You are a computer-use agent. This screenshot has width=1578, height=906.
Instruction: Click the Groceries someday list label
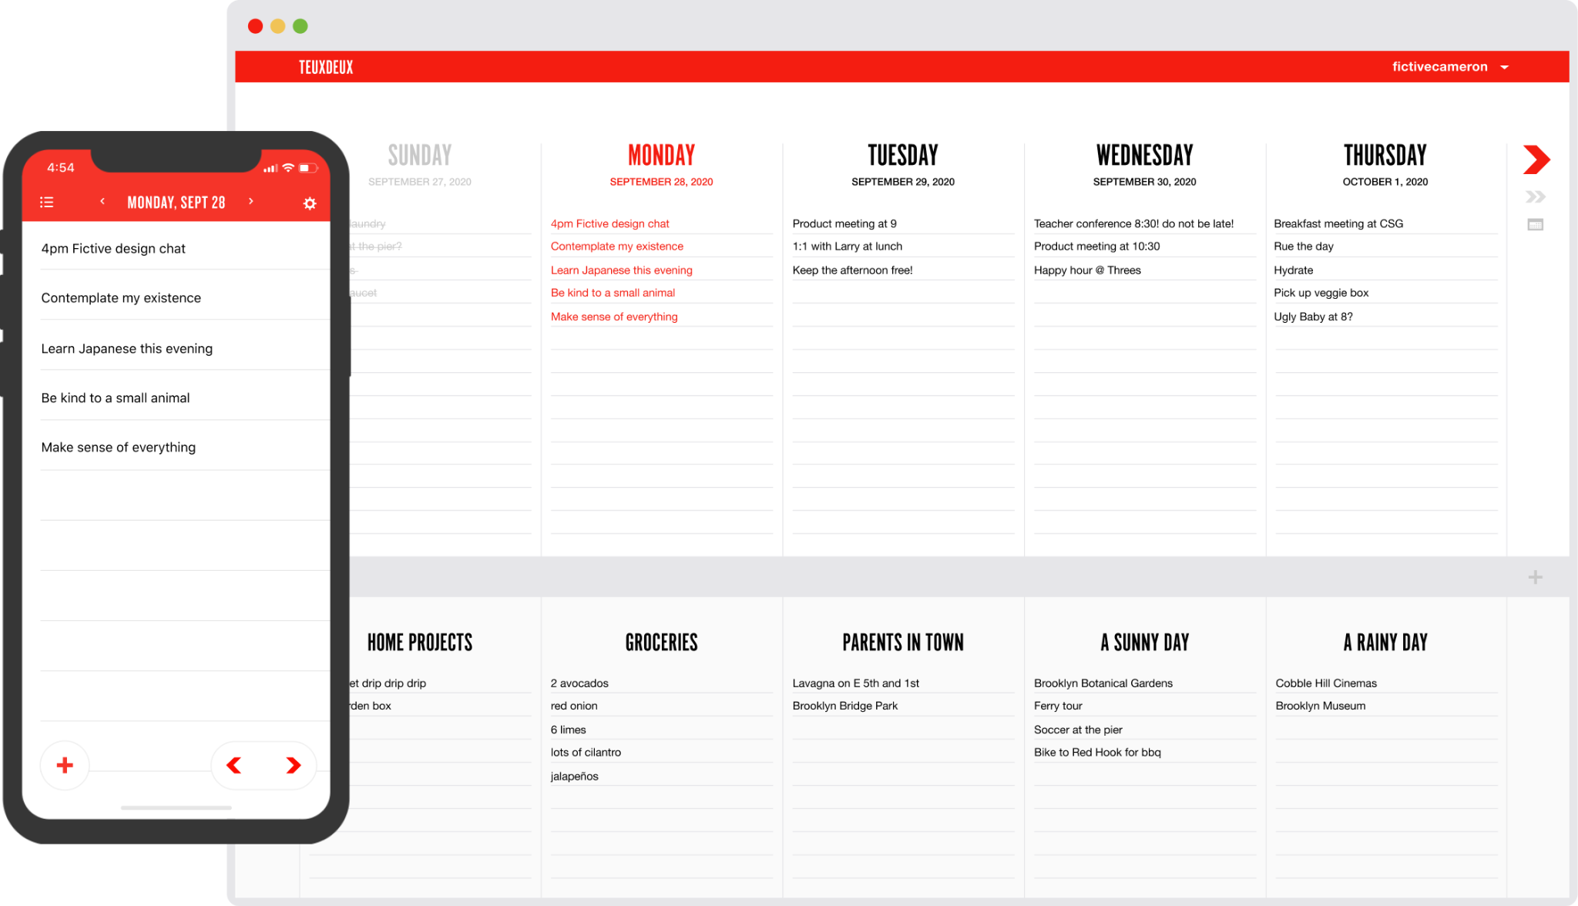point(661,642)
